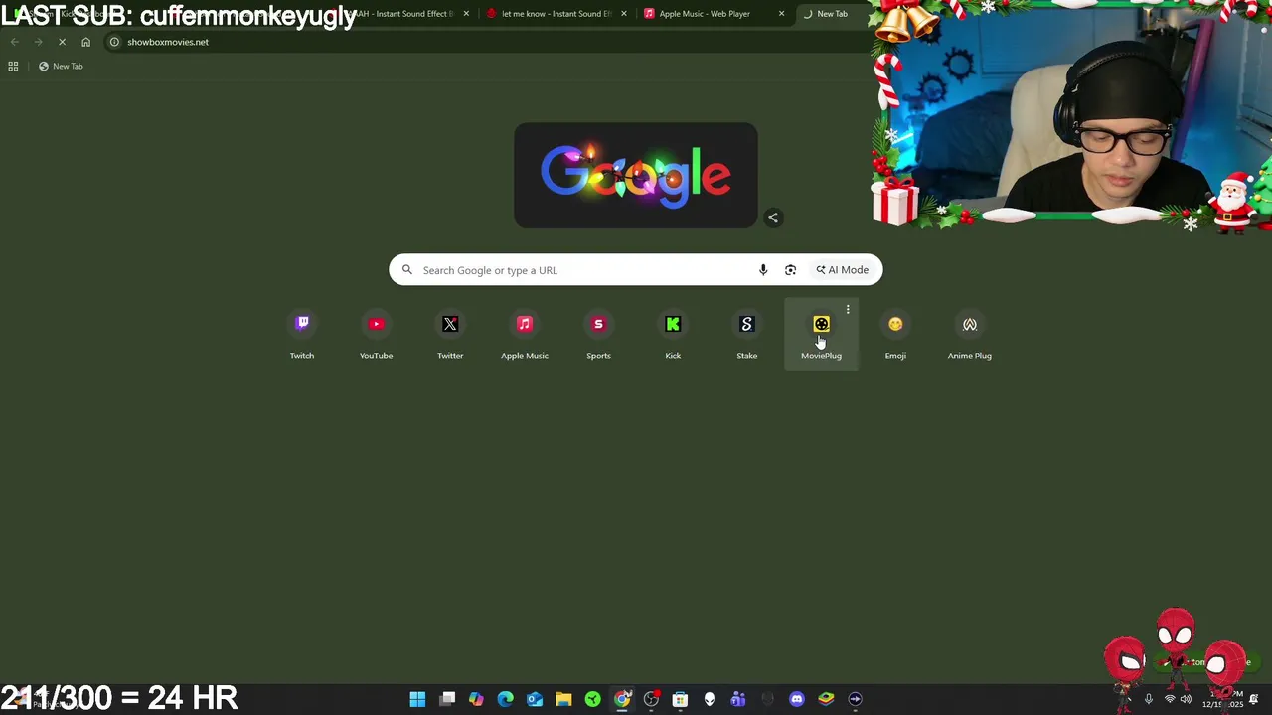The image size is (1272, 715).
Task: Open the Twitter shortcut
Action: (450, 336)
